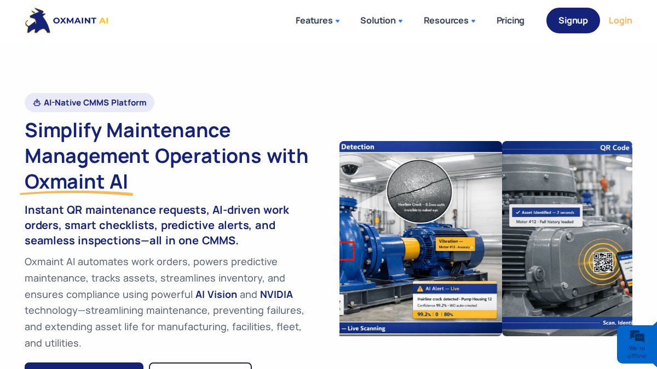657x369 pixels.
Task: Click the AI-Native CMMS Platform badge
Action: point(89,103)
